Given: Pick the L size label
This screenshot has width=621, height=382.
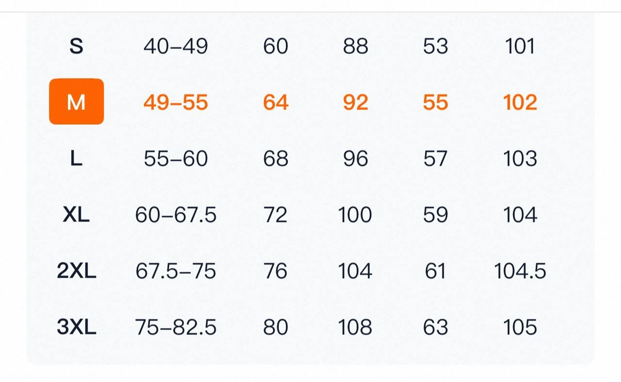Looking at the screenshot, I should [x=76, y=159].
